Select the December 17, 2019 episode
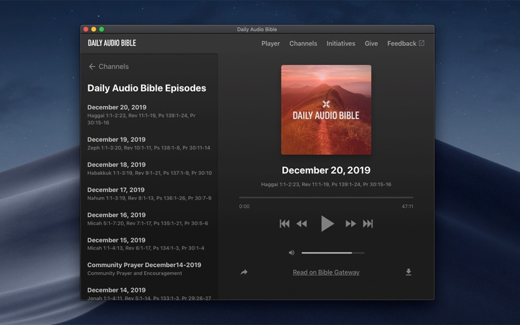 point(149,194)
